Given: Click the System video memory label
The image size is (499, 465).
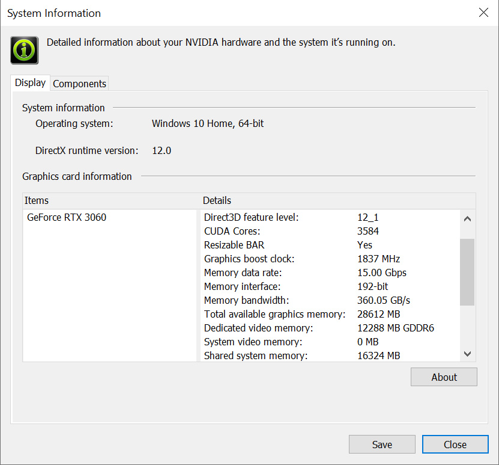Looking at the screenshot, I should 253,342.
